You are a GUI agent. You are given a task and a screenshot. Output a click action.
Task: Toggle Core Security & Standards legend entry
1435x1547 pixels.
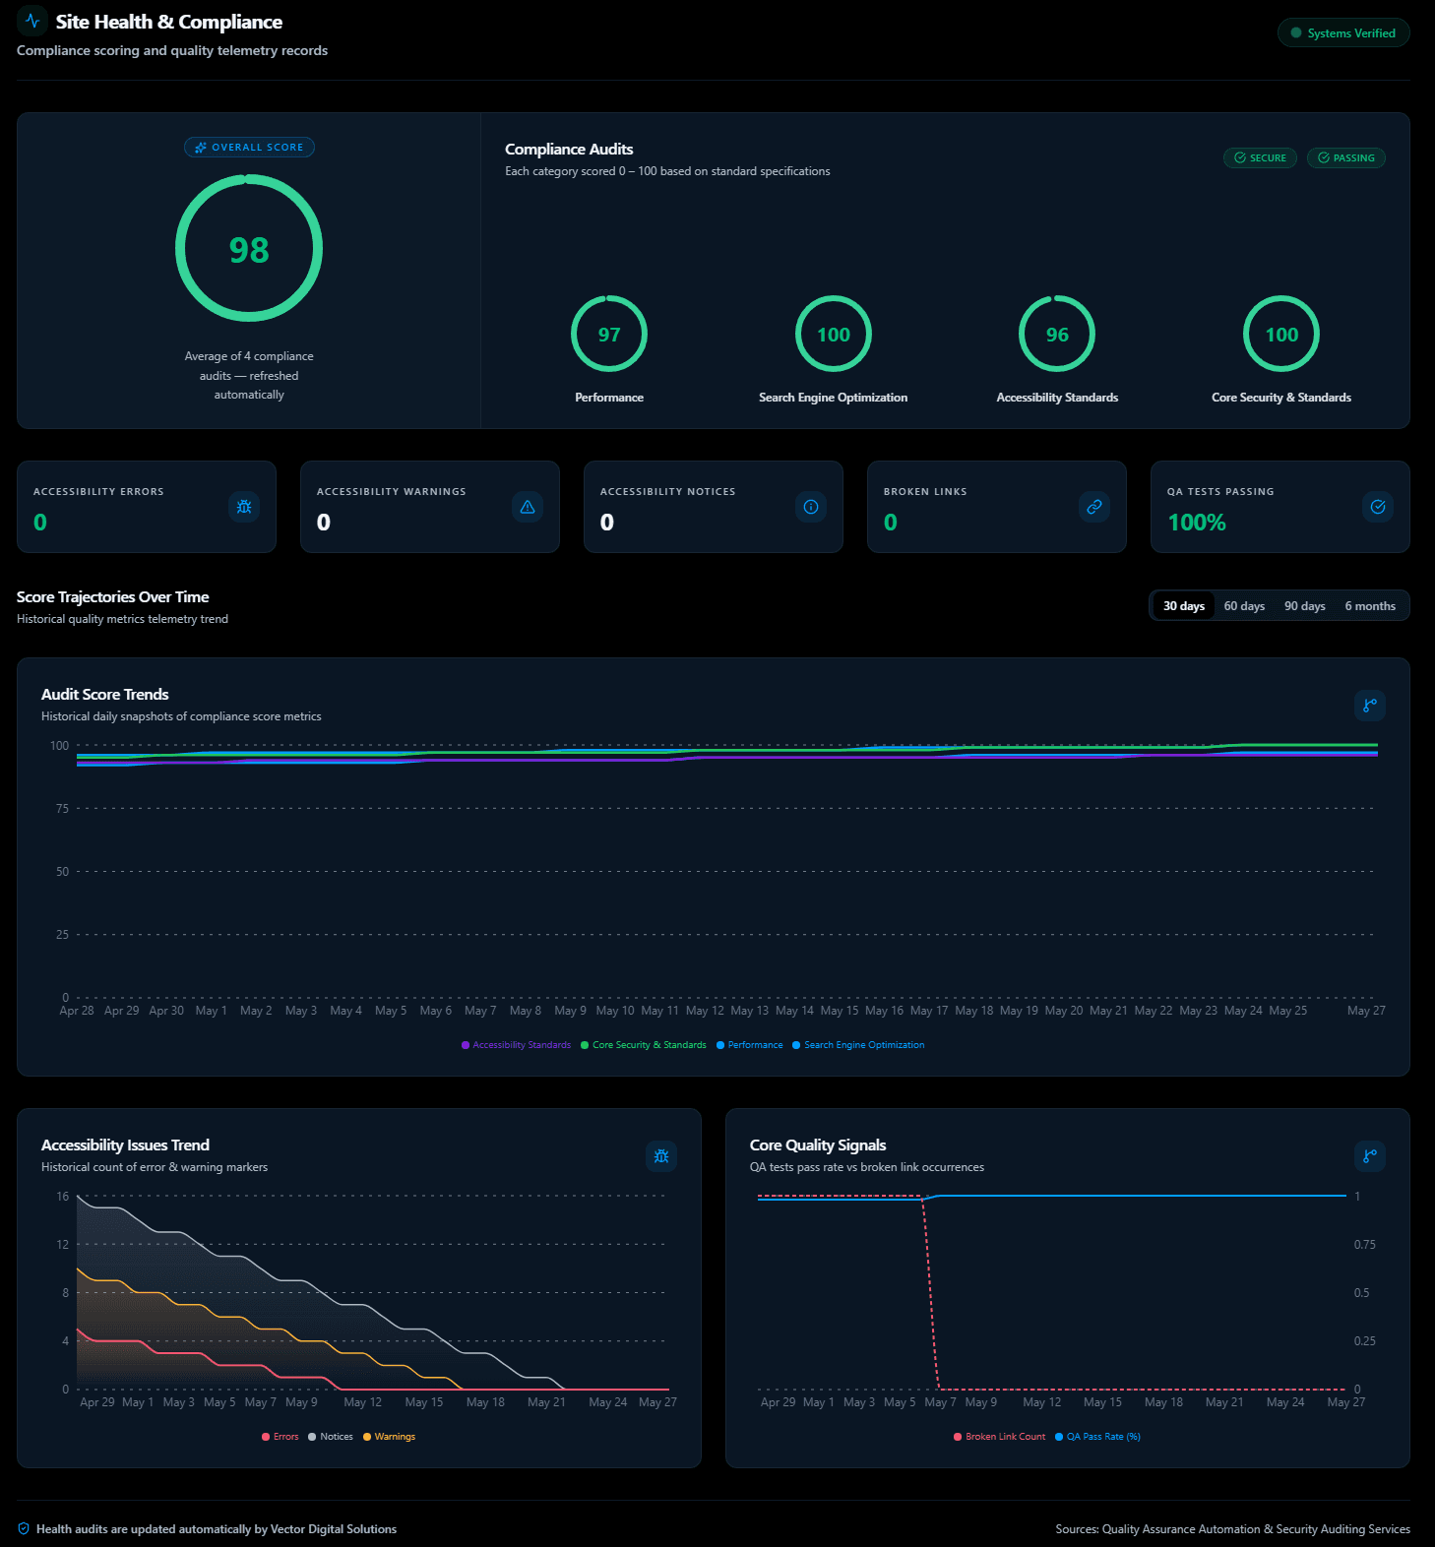[644, 1045]
